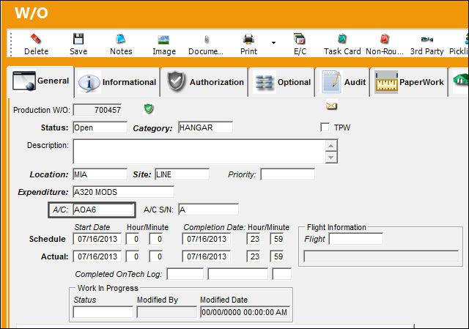Save the work order
469x329 pixels.
click(78, 39)
